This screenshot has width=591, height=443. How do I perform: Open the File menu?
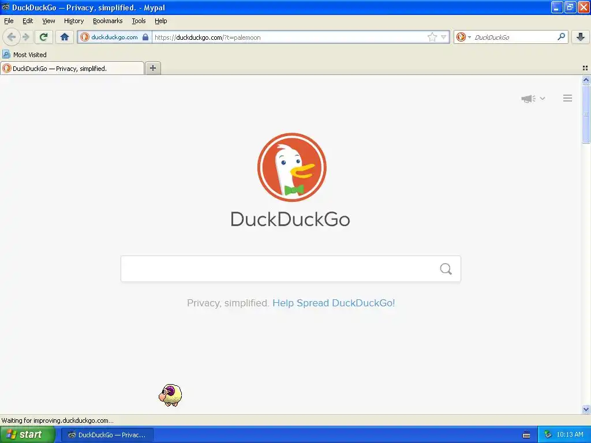pyautogui.click(x=9, y=21)
